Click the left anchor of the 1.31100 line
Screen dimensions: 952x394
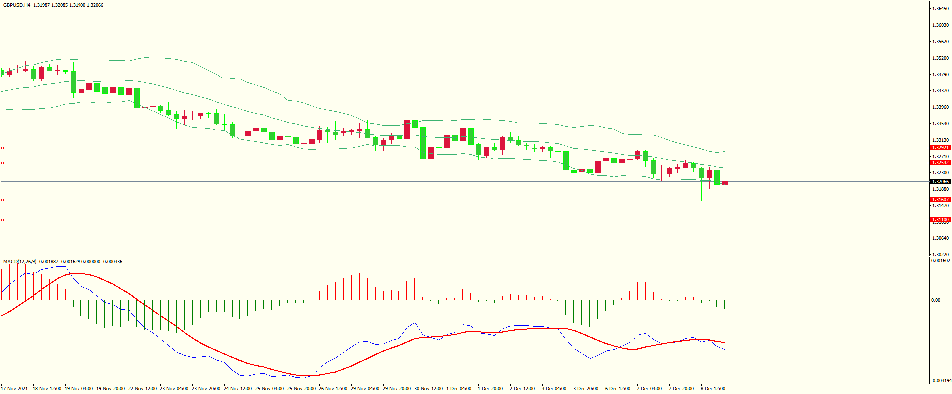(x=2, y=220)
